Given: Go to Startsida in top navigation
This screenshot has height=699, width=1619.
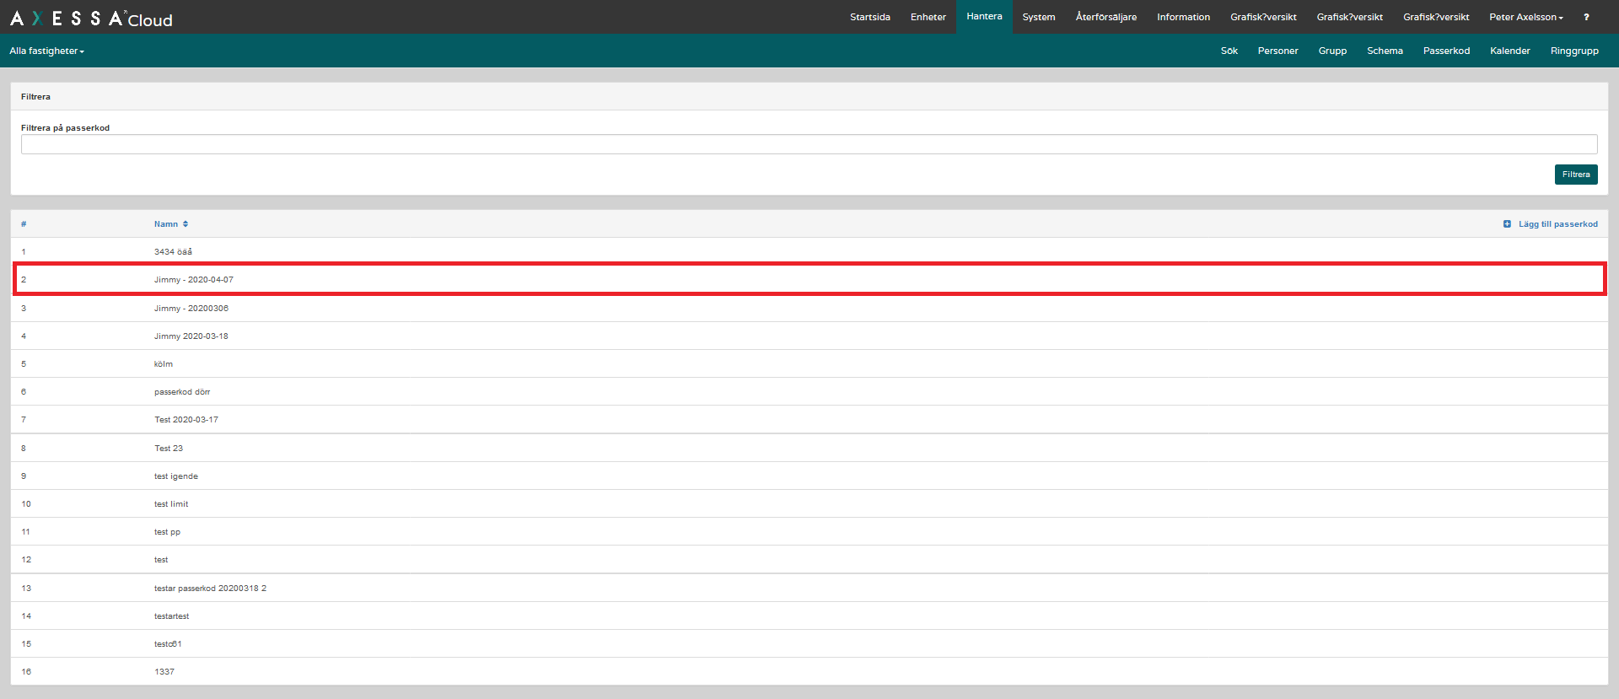Looking at the screenshot, I should 869,17.
